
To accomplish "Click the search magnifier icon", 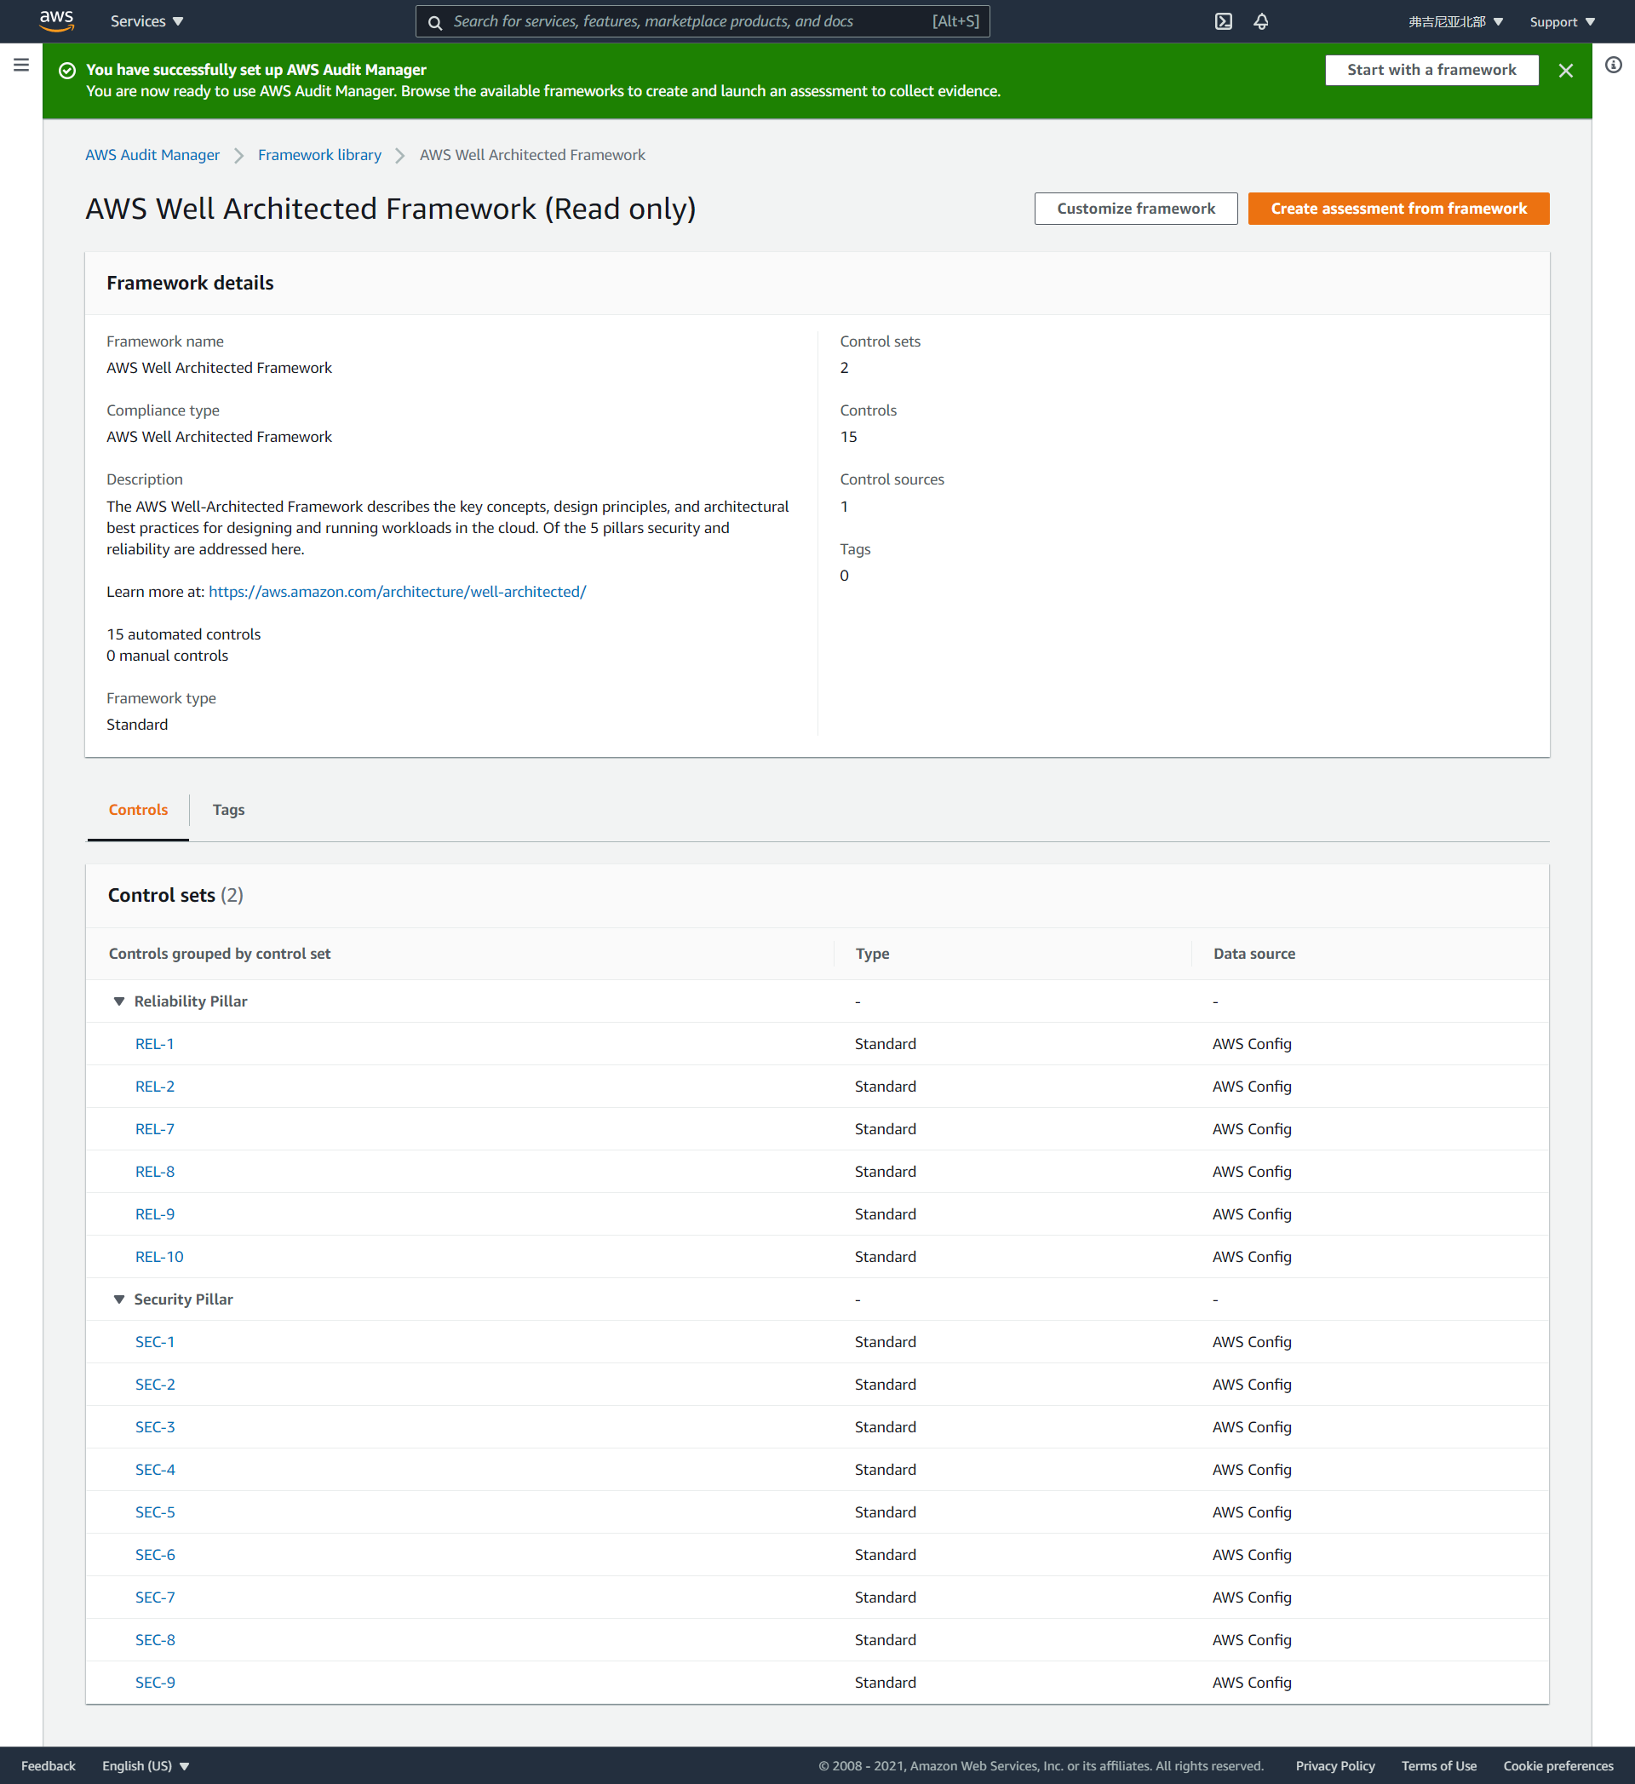I will pos(434,22).
